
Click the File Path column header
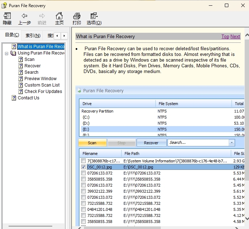[x=176, y=153]
